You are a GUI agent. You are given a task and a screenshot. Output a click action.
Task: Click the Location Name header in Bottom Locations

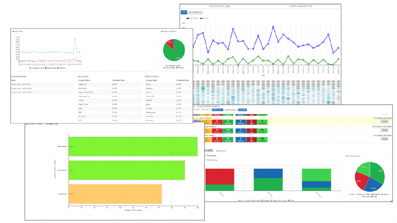pyautogui.click(x=152, y=80)
